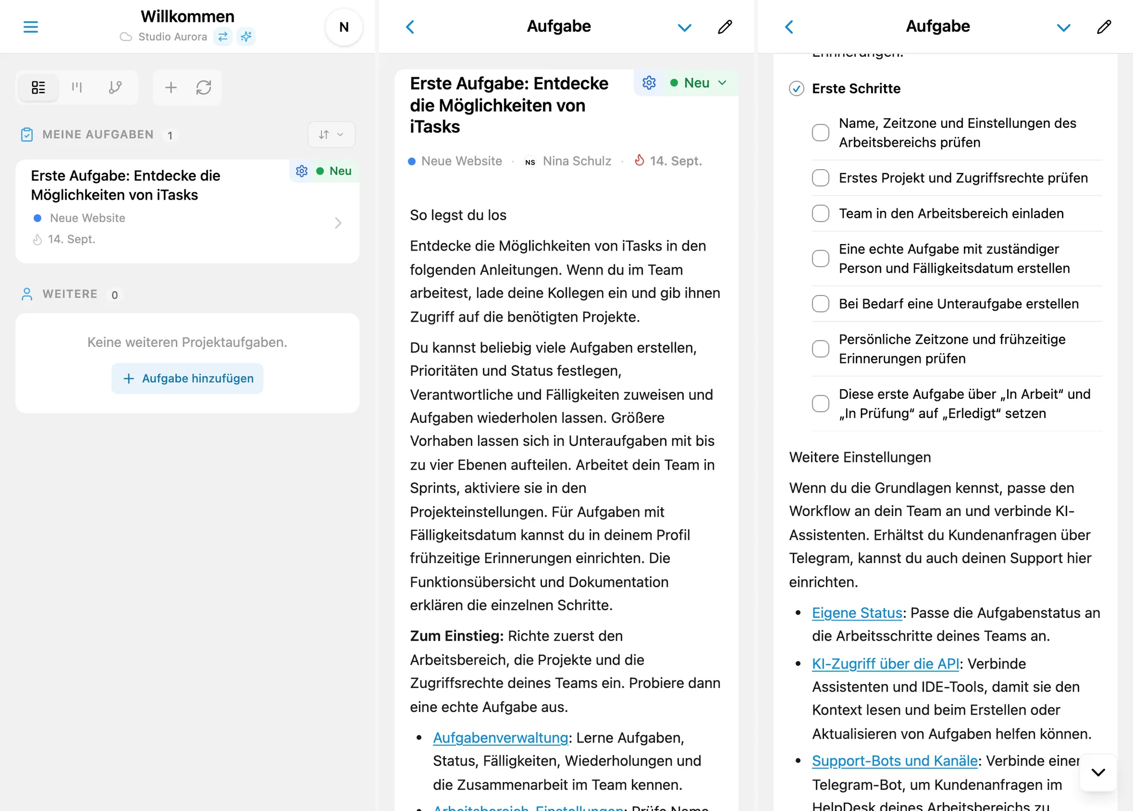Click the Weitere person icon
This screenshot has height=811, width=1133.
(x=27, y=294)
